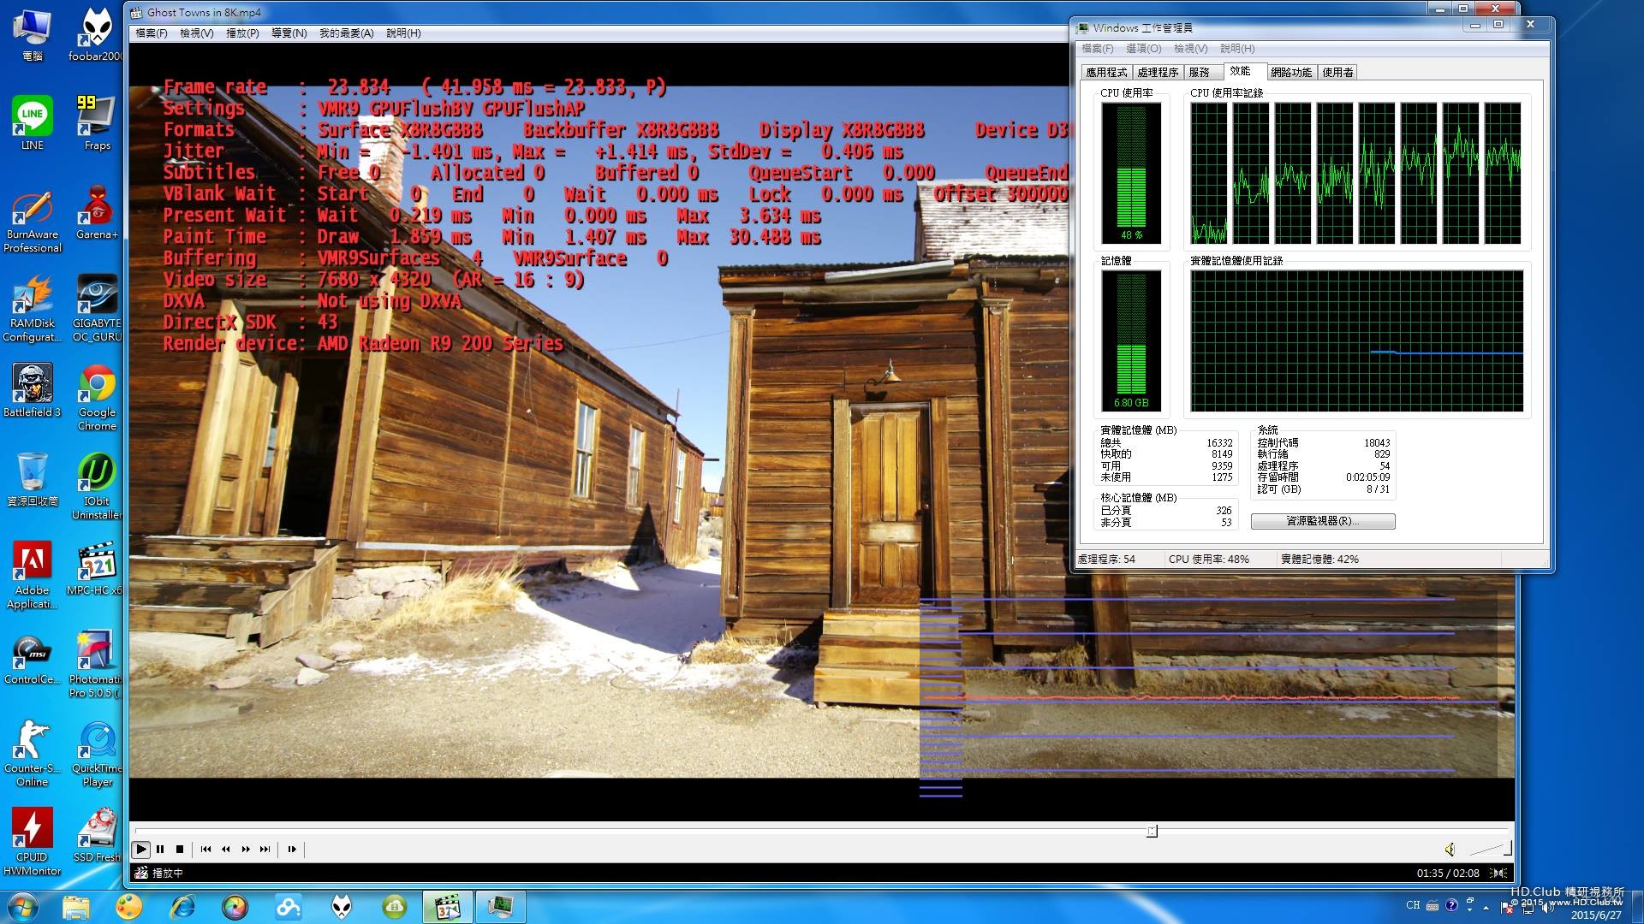Image resolution: width=1644 pixels, height=924 pixels.
Task: Open Photomatix Pro 5.0.5 desktop icon
Action: click(96, 665)
